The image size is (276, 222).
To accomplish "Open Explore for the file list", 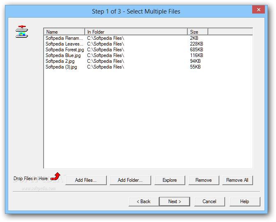I will point(170,180).
